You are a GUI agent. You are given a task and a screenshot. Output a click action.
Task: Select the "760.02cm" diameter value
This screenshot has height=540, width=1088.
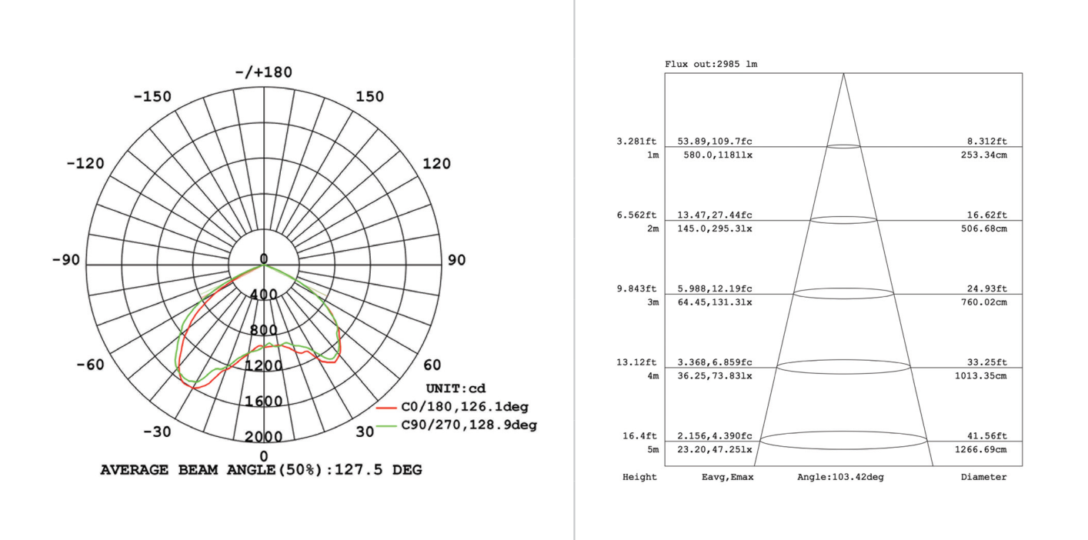(983, 302)
